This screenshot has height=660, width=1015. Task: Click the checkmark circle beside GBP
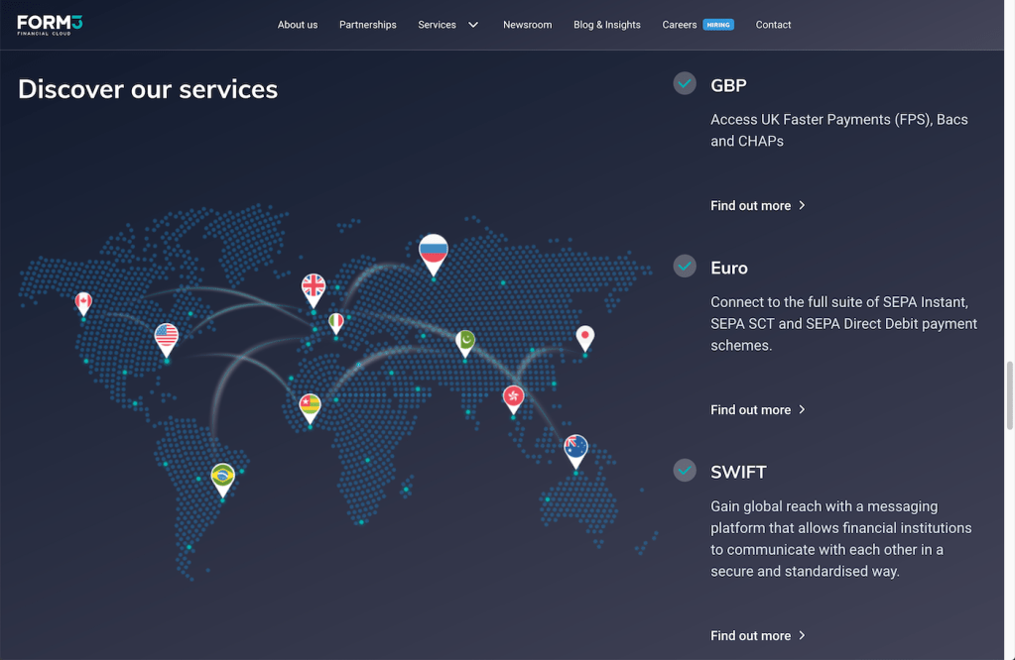point(685,83)
